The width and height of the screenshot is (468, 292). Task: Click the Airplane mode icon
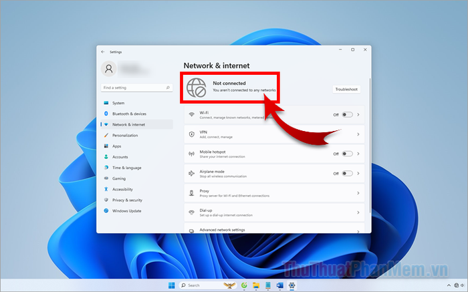click(192, 173)
